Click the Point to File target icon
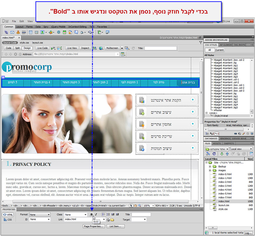This screenshot has height=236, width=255. (x=108, y=220)
